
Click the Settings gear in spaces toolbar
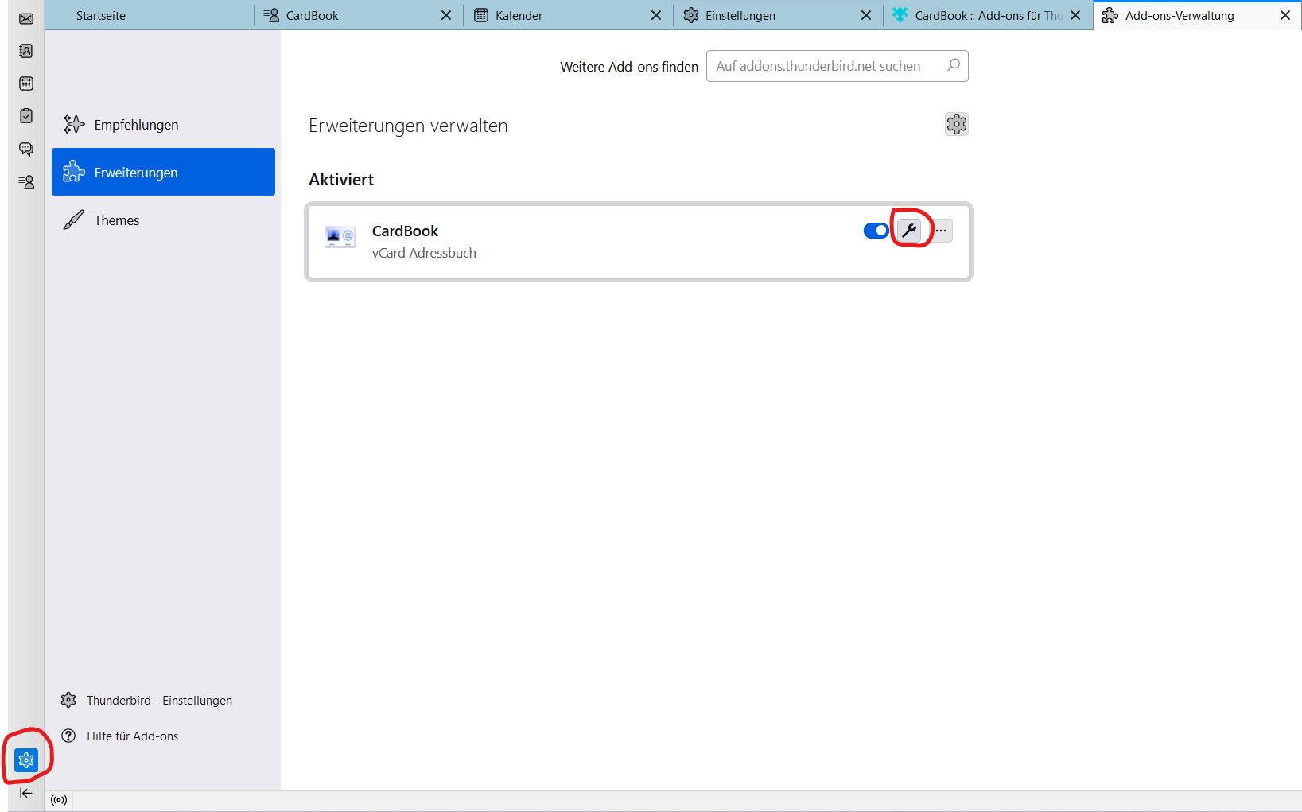coord(26,760)
